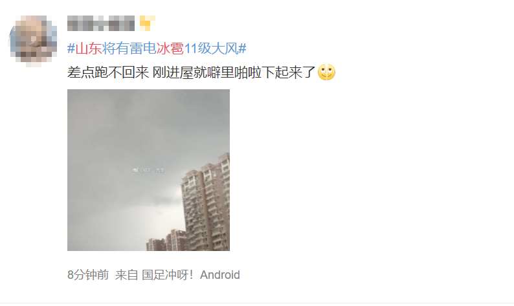
Task: Open the gray stormy sky photo thumbnail
Action: coord(148,170)
